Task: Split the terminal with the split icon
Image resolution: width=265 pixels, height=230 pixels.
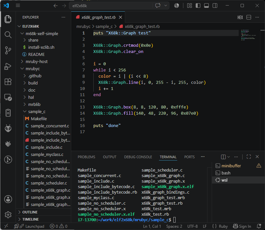Action: pyautogui.click(x=223, y=157)
